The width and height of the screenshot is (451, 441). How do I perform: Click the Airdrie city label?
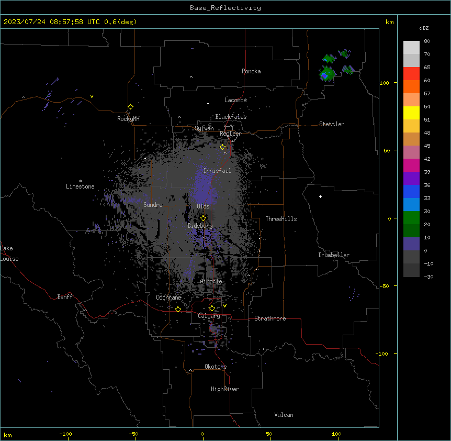pos(211,281)
